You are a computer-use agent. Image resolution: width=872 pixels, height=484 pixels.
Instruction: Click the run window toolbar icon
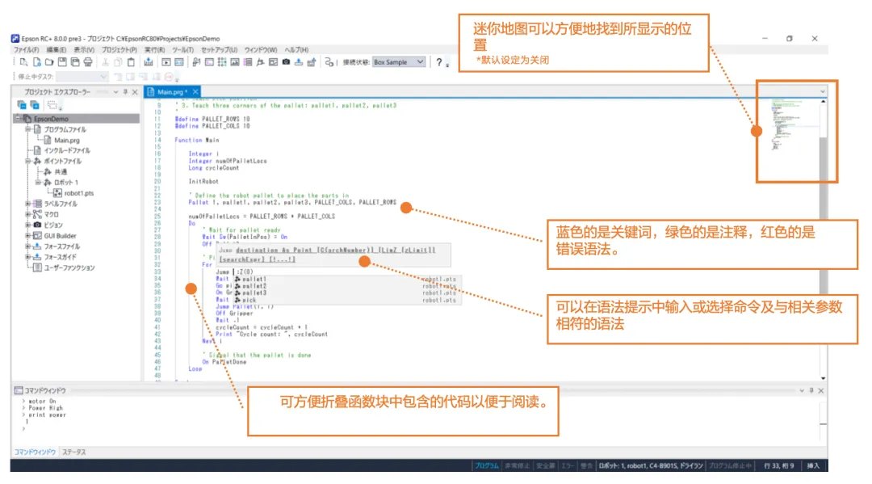coord(166,62)
